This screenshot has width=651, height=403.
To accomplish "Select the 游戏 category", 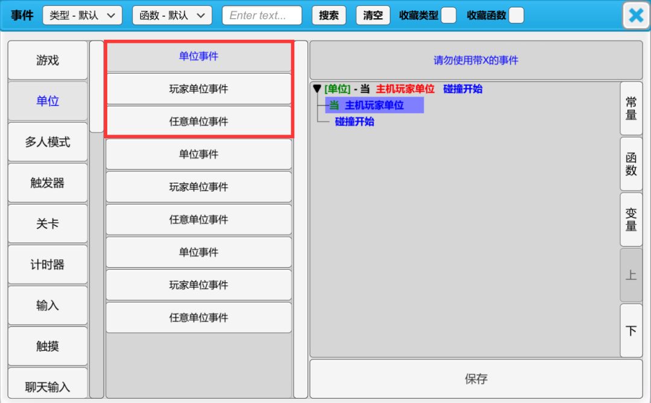I will pos(48,60).
